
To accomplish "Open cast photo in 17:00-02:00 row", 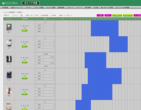I will click(x=9, y=27).
